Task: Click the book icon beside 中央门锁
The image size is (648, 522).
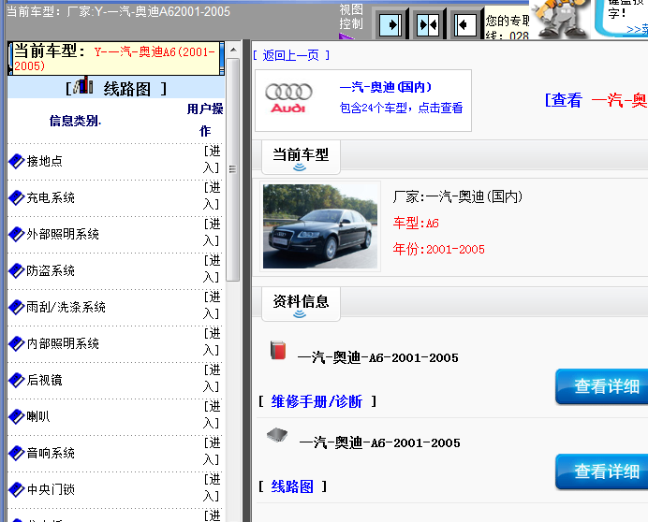Action: pos(17,489)
